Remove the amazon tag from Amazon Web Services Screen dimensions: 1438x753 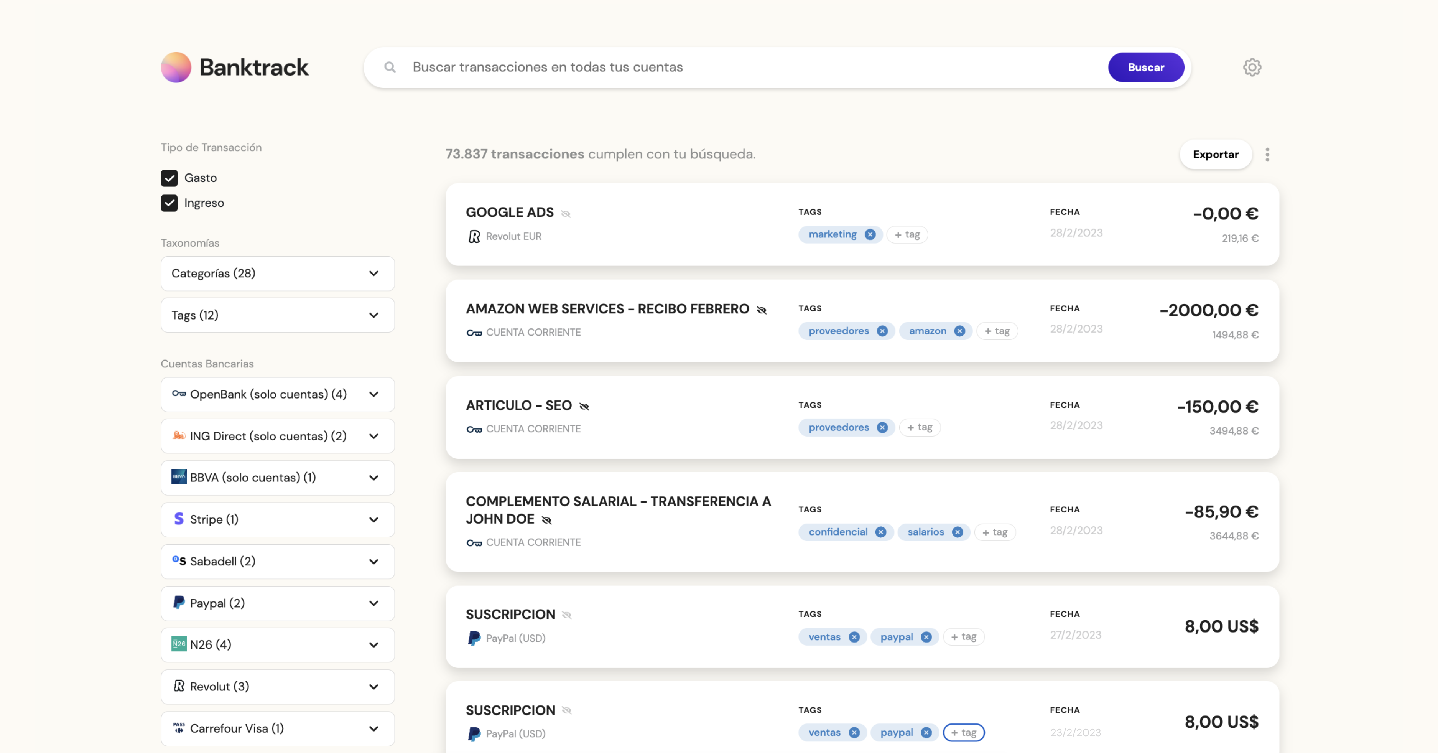pos(959,331)
